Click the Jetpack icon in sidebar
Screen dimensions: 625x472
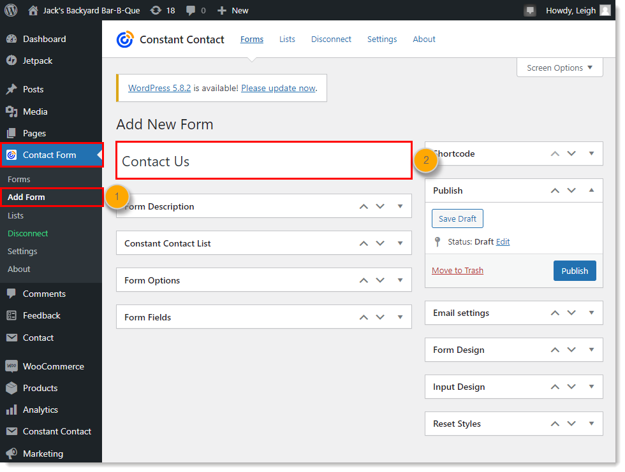[11, 61]
